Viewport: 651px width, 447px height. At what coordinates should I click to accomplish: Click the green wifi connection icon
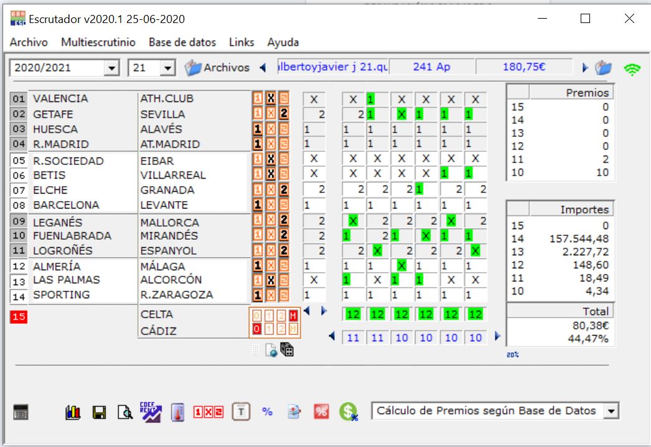point(632,68)
